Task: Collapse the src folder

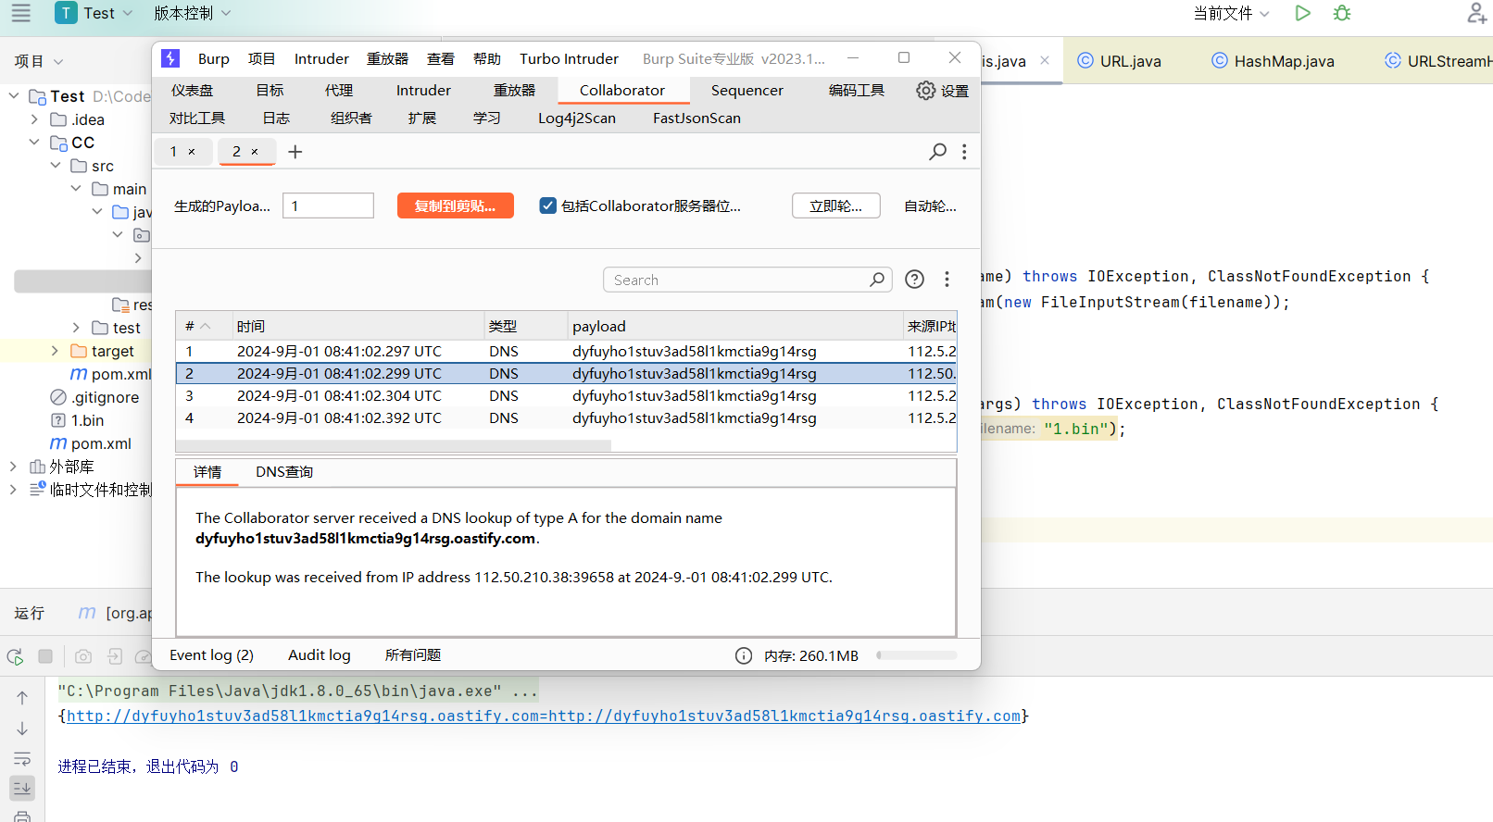Action: click(56, 166)
